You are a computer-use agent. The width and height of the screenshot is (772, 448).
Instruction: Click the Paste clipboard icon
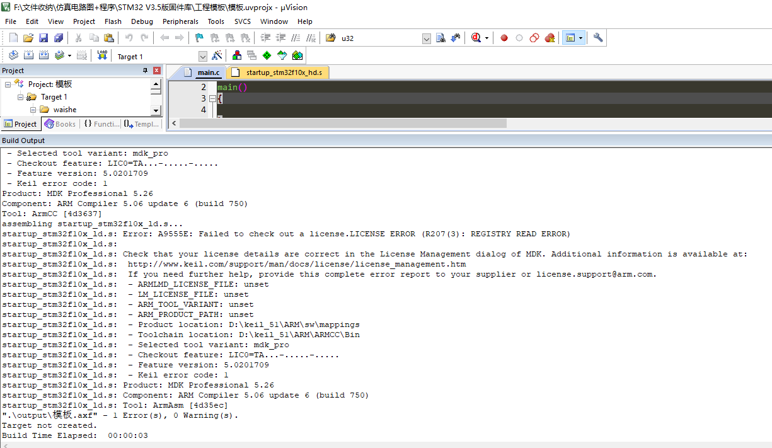(108, 38)
